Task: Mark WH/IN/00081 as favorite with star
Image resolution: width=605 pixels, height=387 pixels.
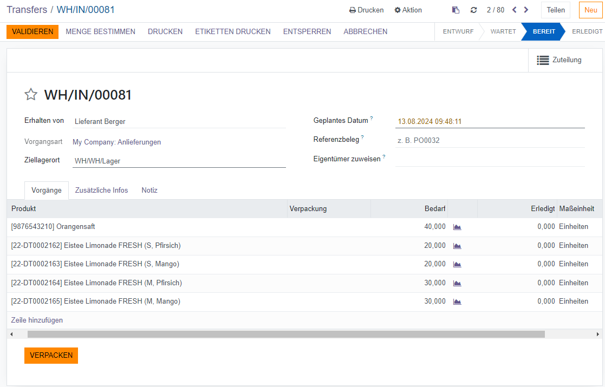Action: click(x=31, y=95)
